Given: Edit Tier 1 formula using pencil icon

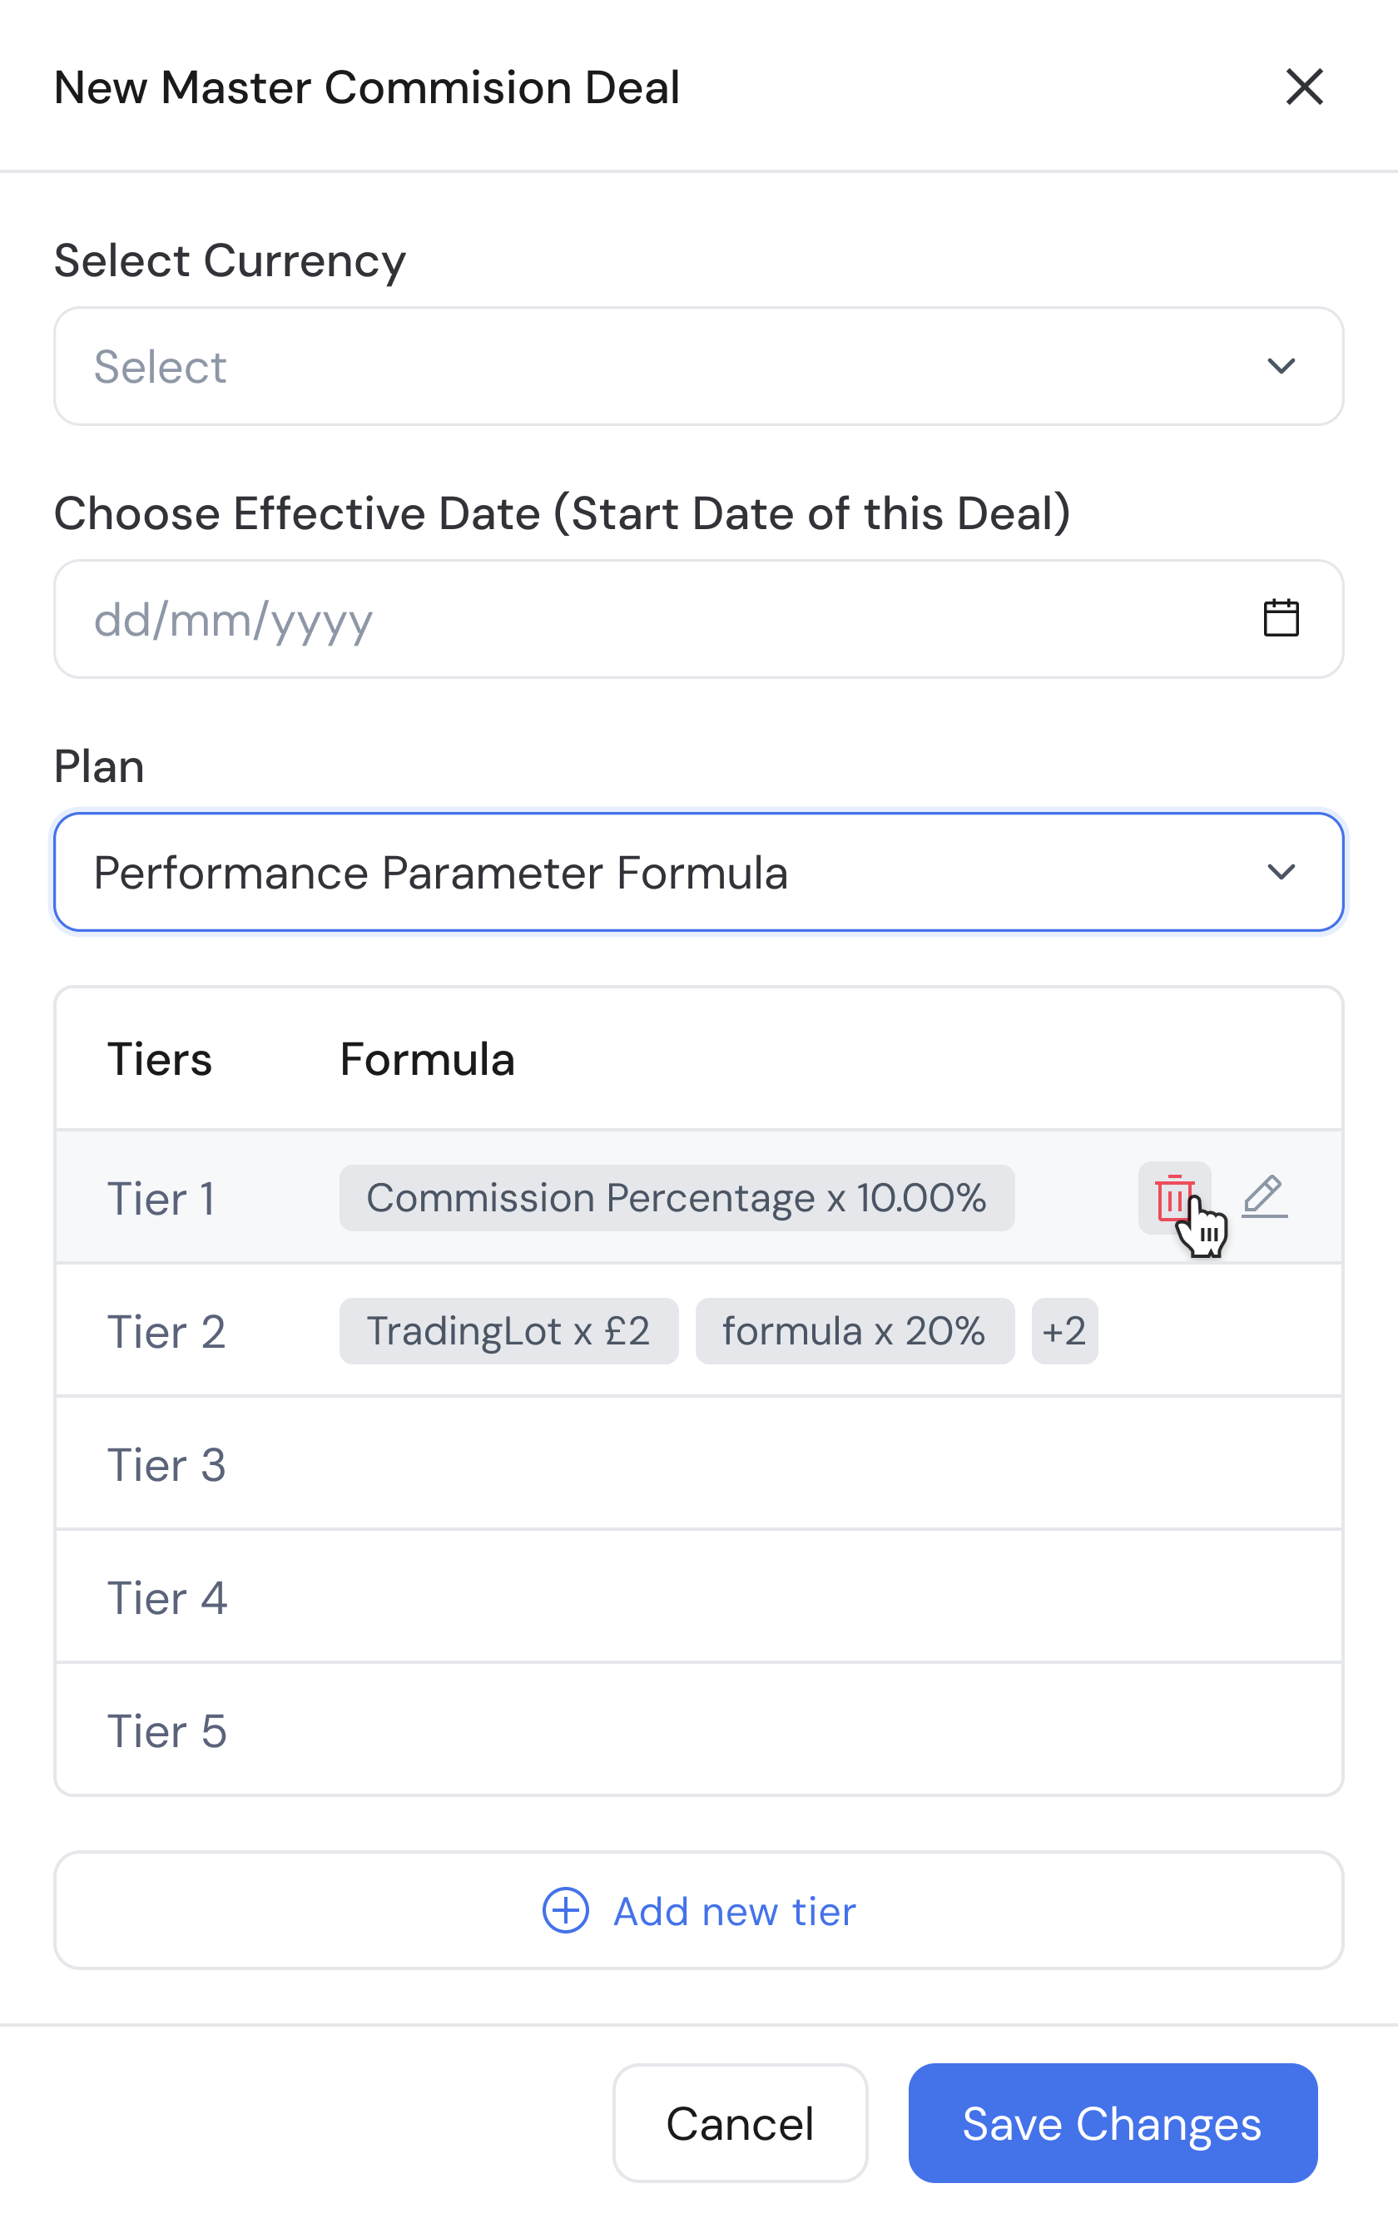Looking at the screenshot, I should click(x=1265, y=1197).
